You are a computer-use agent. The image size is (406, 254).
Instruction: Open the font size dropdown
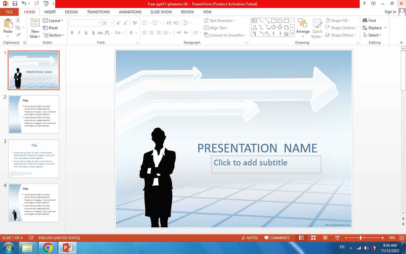pos(112,23)
